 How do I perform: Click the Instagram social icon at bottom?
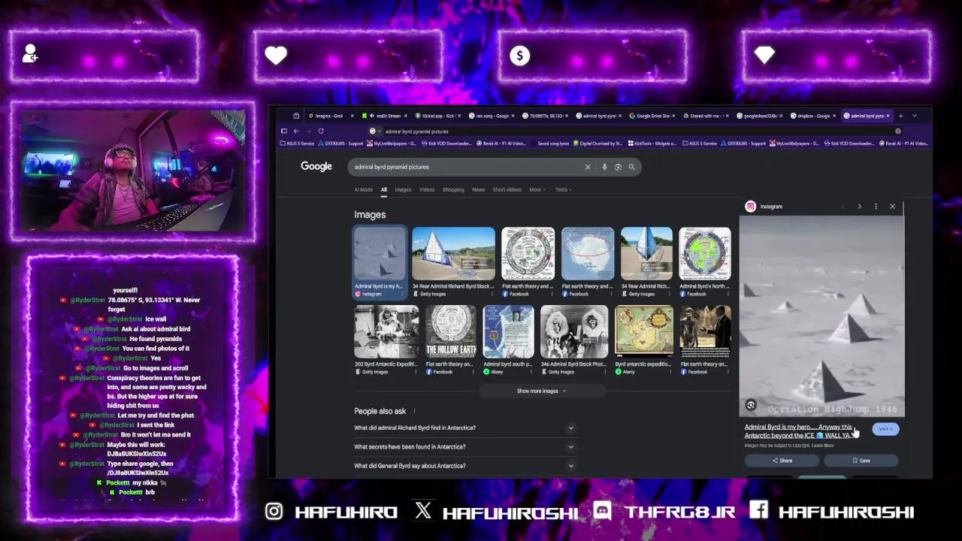(x=274, y=512)
